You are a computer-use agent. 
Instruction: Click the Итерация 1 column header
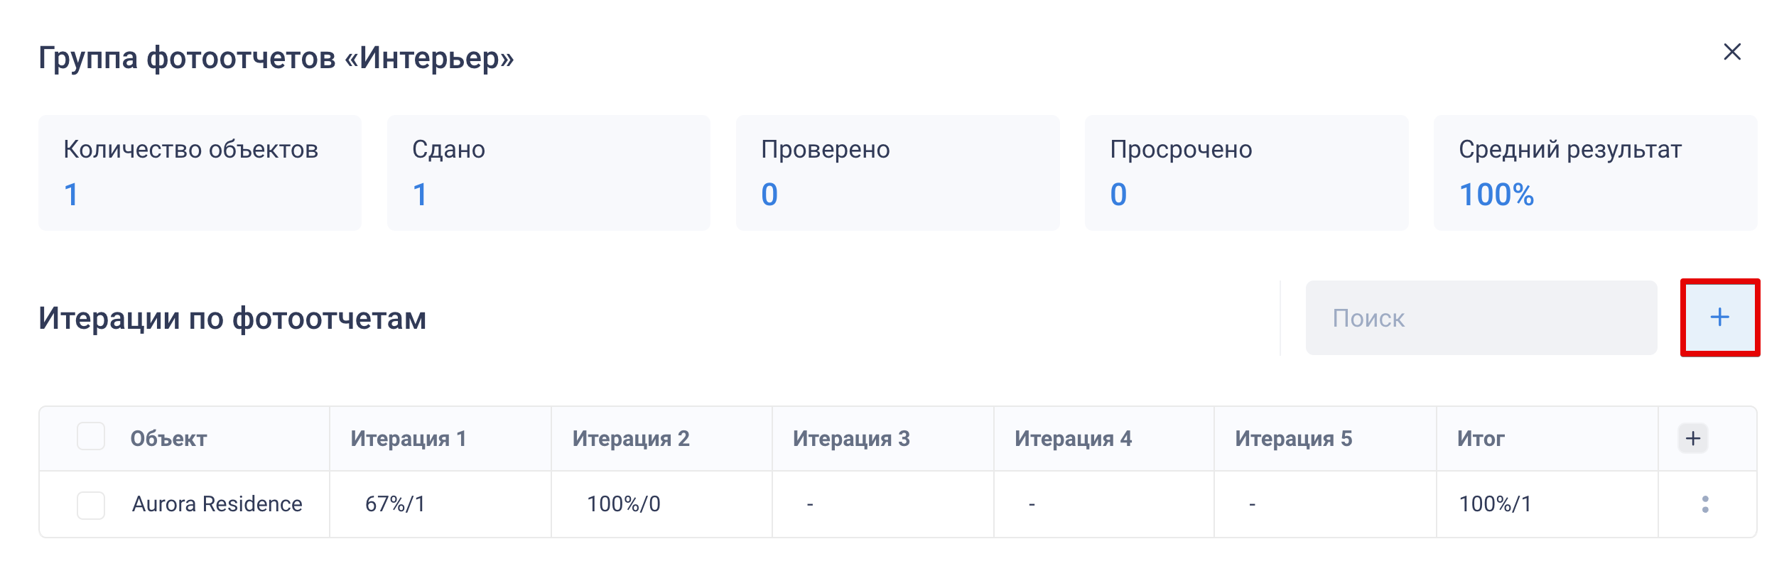point(409,439)
